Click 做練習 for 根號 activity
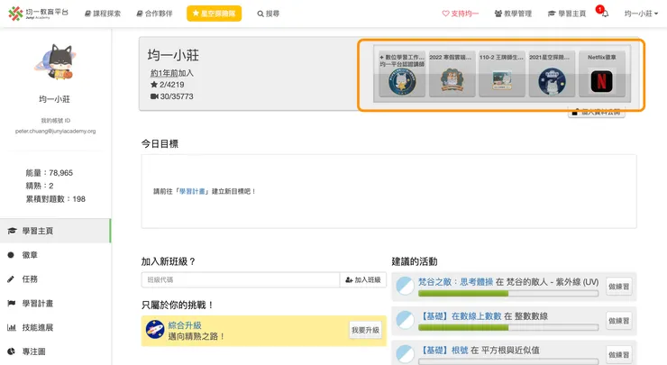The height and width of the screenshot is (365, 667). coord(619,355)
